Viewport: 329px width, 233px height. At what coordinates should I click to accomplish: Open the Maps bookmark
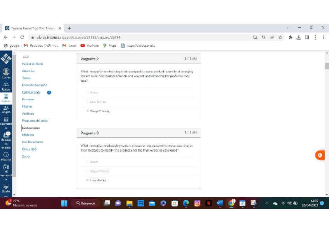(x=110, y=46)
